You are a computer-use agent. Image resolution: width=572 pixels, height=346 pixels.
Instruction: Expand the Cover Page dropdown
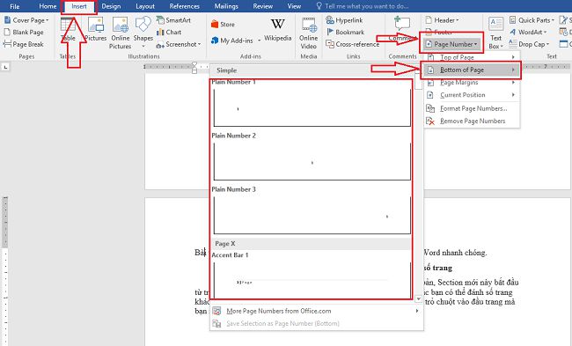click(26, 20)
